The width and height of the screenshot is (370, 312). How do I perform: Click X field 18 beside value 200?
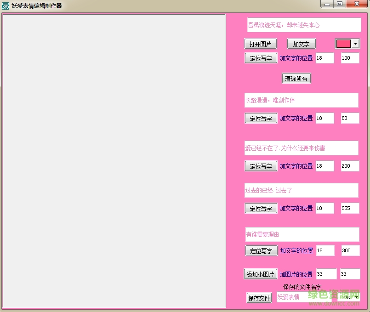(x=324, y=166)
